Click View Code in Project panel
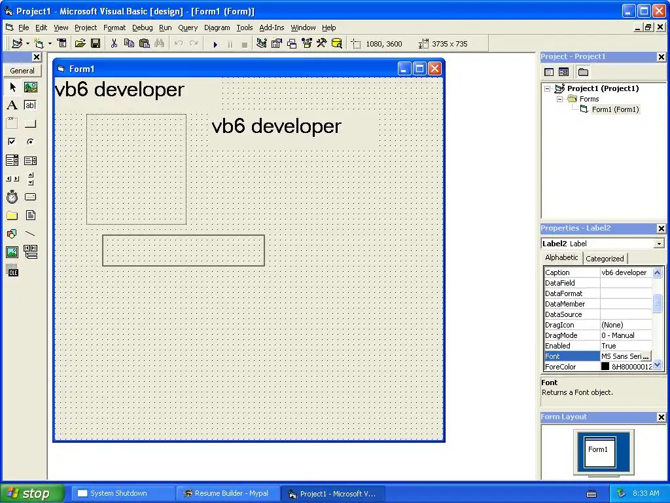This screenshot has width=670, height=503. [x=549, y=72]
